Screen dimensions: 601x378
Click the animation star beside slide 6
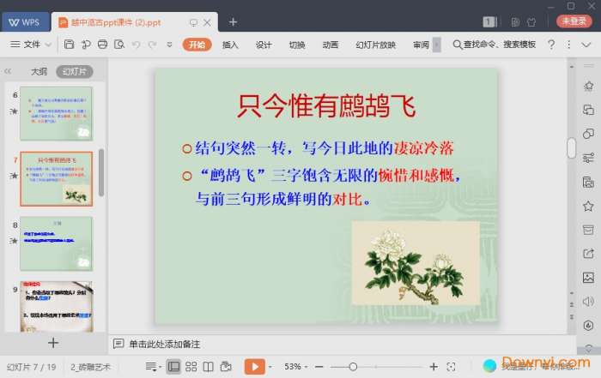point(15,111)
